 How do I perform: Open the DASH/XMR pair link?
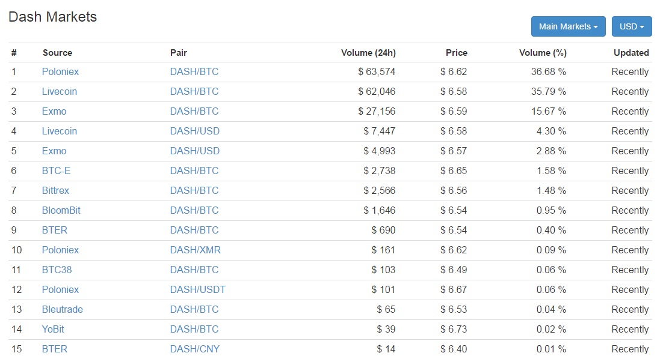tap(196, 250)
